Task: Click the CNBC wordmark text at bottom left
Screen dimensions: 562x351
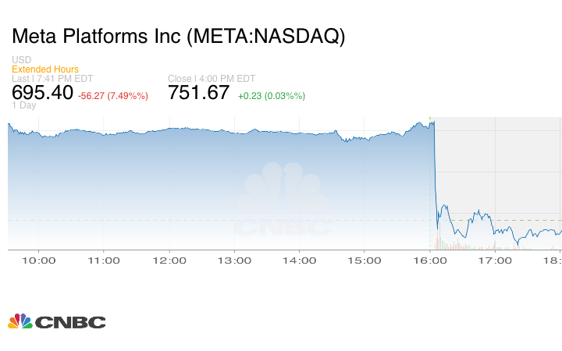Action: [x=70, y=322]
